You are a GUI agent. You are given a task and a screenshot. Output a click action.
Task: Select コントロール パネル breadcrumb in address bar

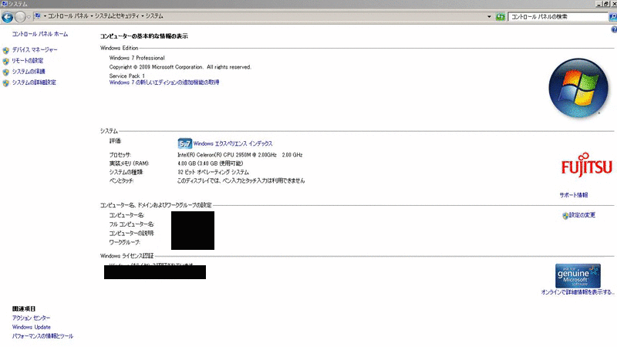click(x=68, y=16)
